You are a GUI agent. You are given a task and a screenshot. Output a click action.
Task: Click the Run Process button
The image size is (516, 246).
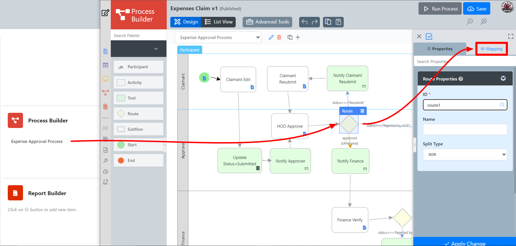(x=440, y=9)
